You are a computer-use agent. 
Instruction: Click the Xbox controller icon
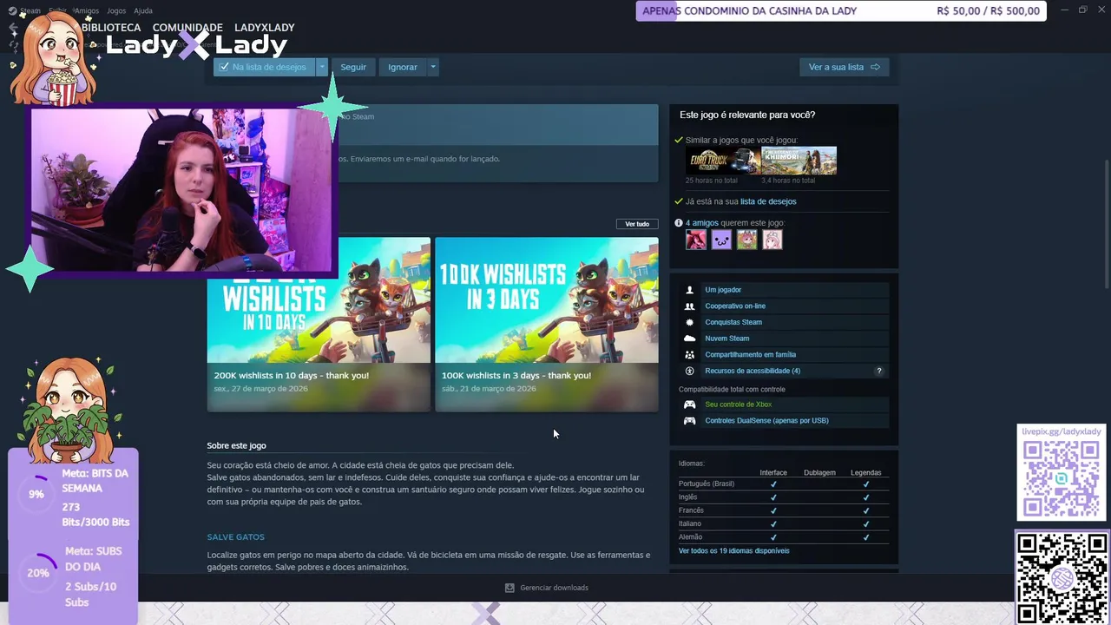[690, 405]
